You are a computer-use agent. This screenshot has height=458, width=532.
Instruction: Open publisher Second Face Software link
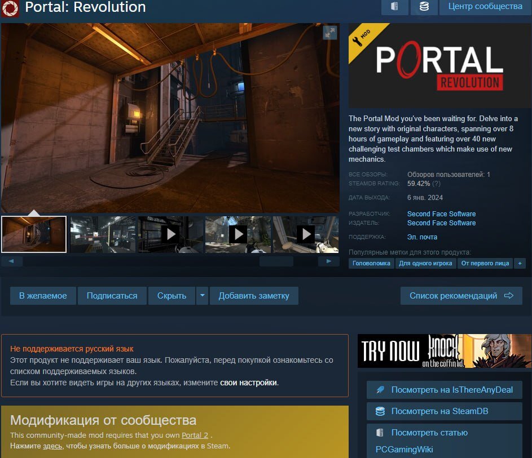[441, 223]
